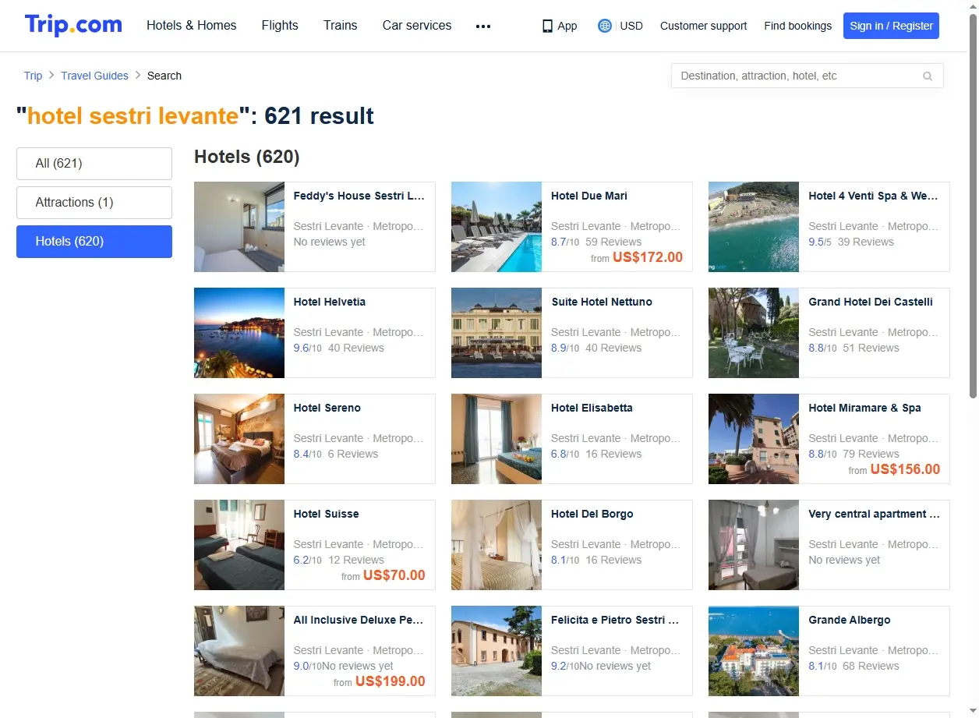Open Hotel Helvetia title
This screenshot has height=718, width=979.
pos(329,302)
